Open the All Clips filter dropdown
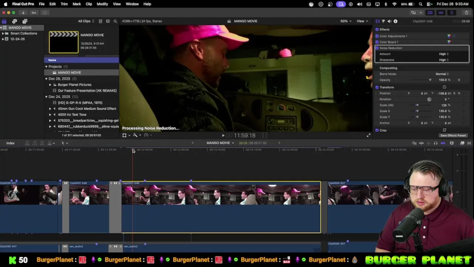Screen dimensions: 474x267 86,21
